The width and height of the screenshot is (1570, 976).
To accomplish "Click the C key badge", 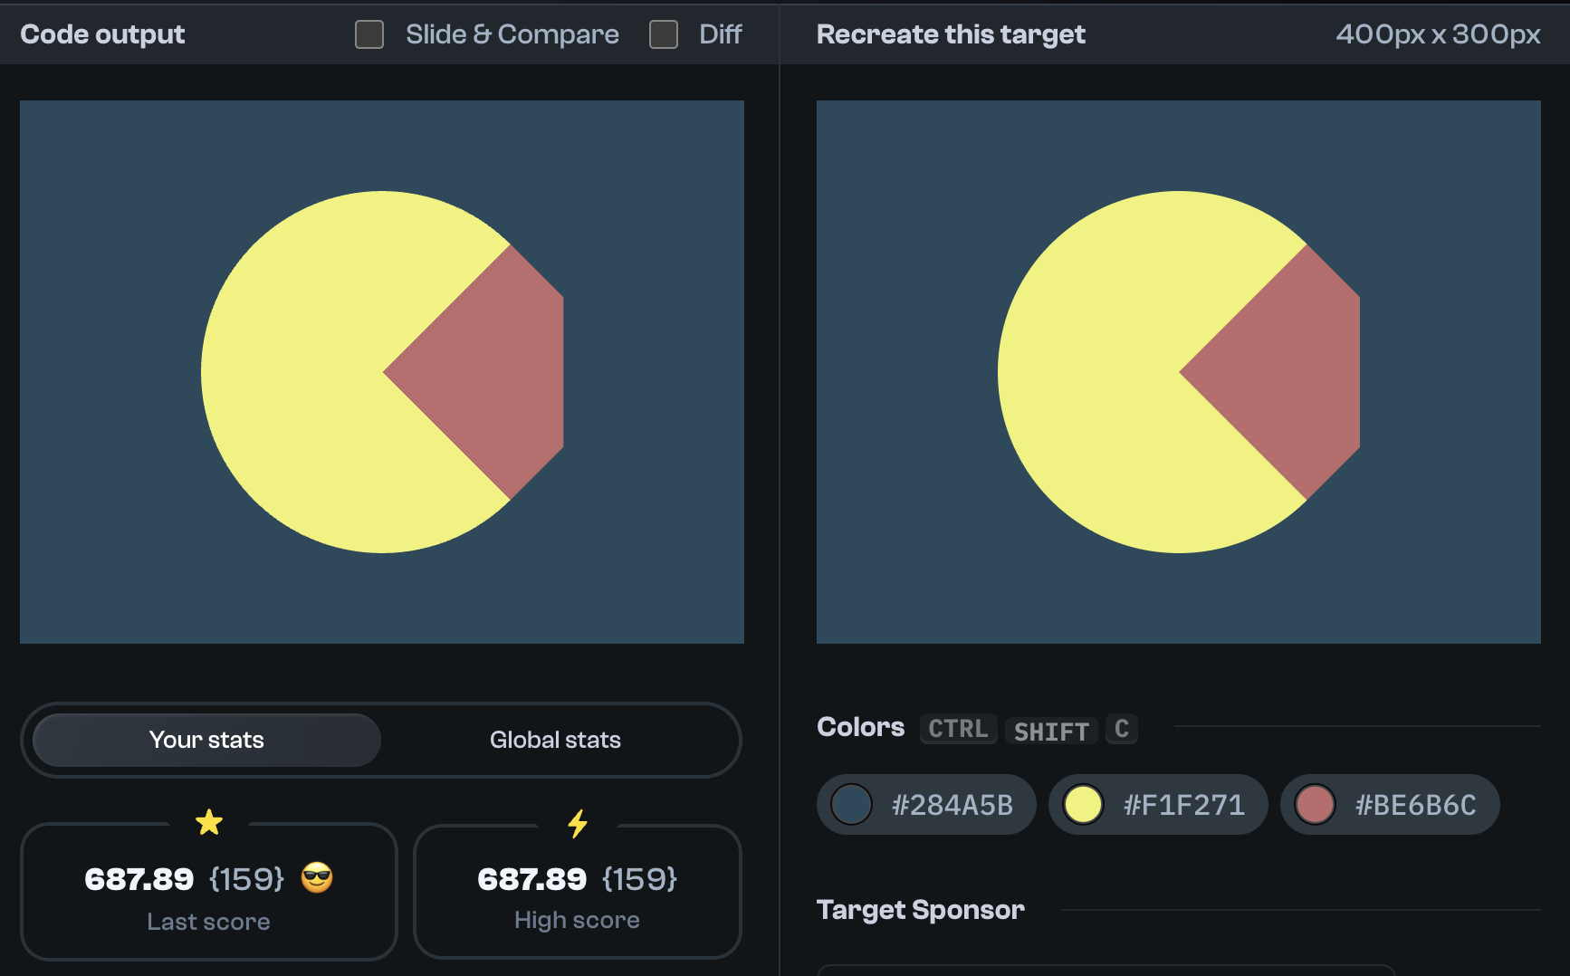I will (x=1122, y=729).
